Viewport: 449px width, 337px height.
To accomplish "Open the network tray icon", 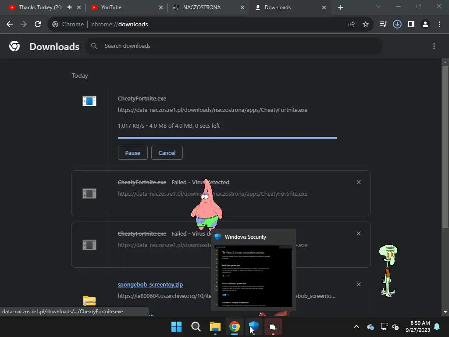I will [x=384, y=326].
